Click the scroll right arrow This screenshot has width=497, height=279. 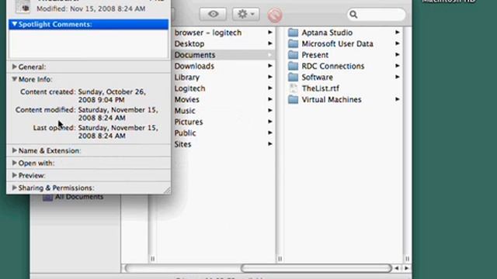[406, 268]
